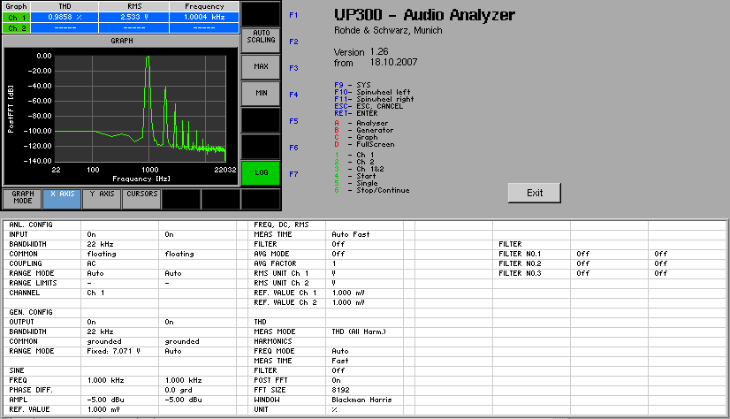Switch to the Y AXIS tab
Screen dimensions: 730x419
click(102, 199)
